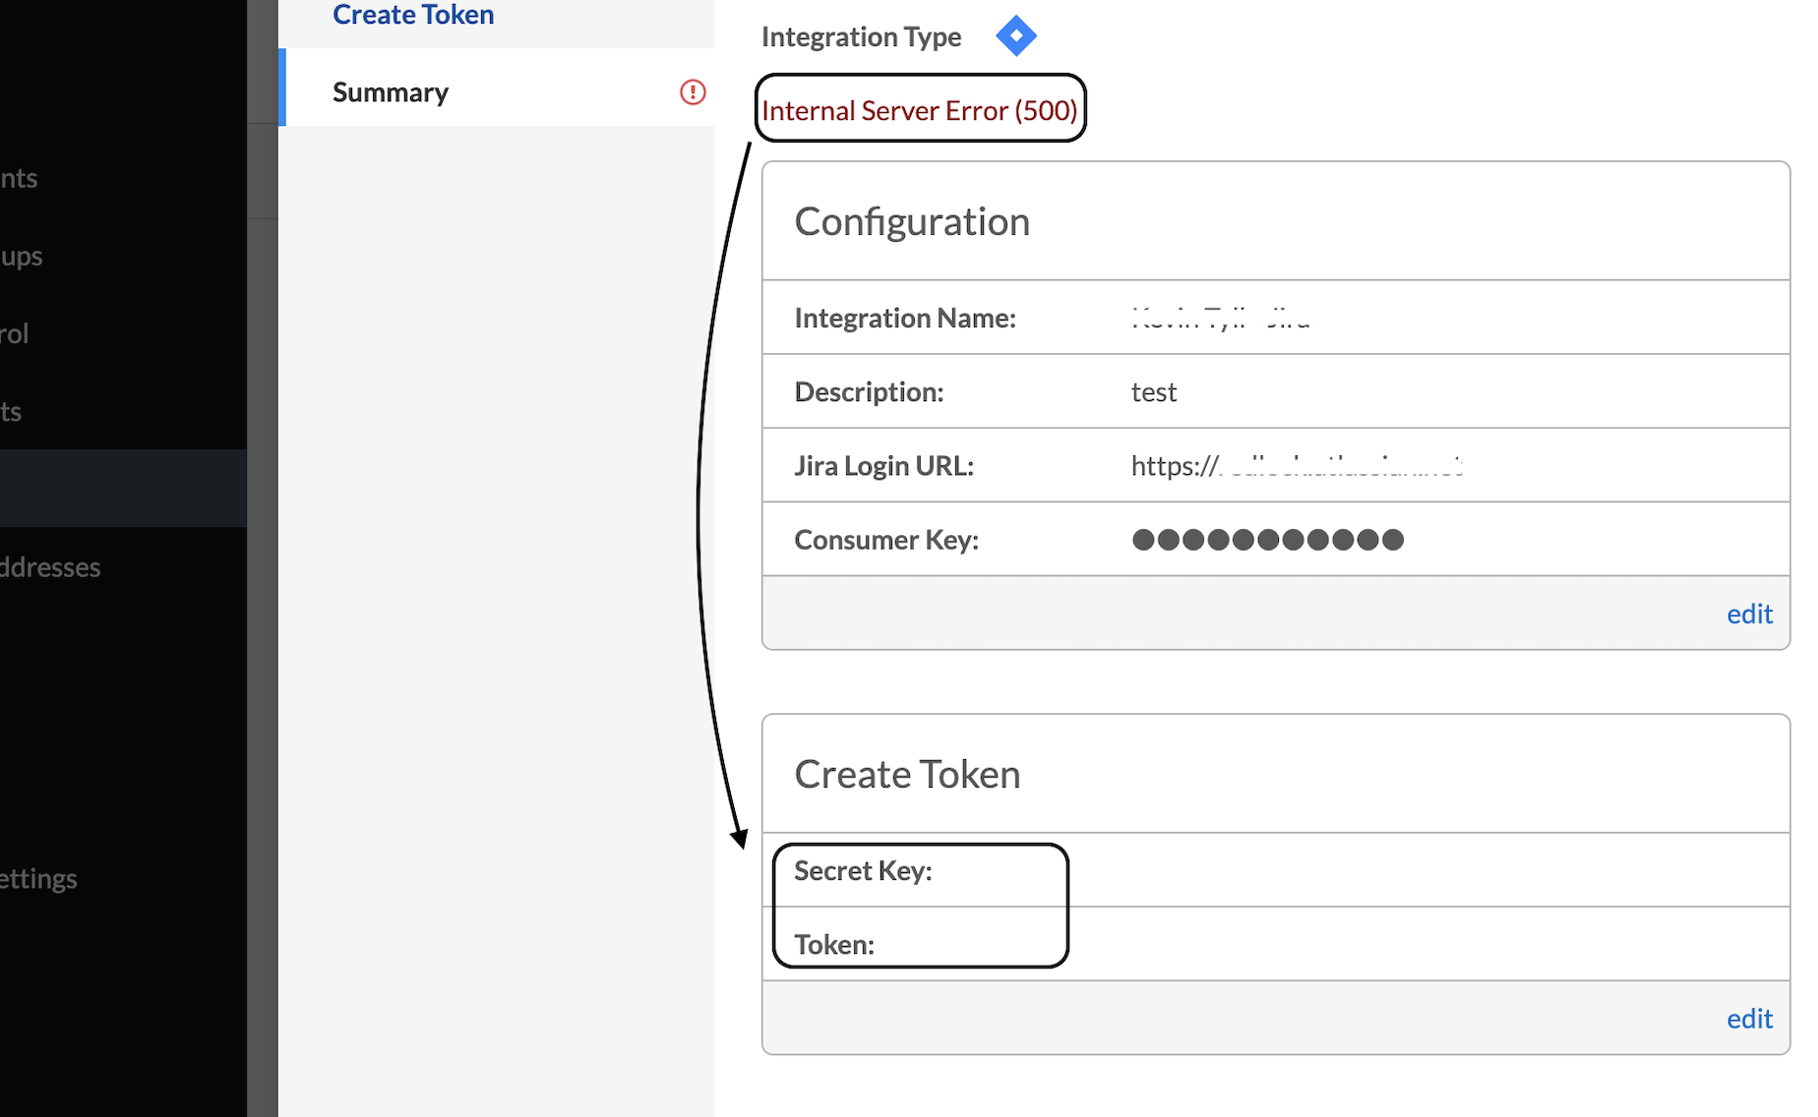Click the Integration Name value
Viewport: 1818px width, 1117px height.
pos(1220,319)
